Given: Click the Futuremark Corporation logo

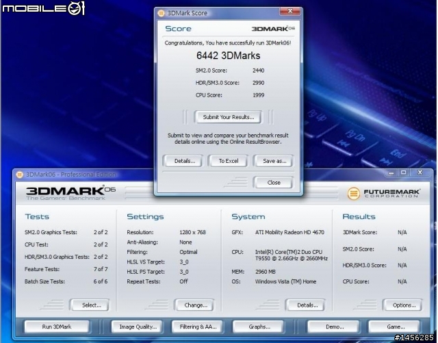Looking at the screenshot, I should [x=383, y=193].
